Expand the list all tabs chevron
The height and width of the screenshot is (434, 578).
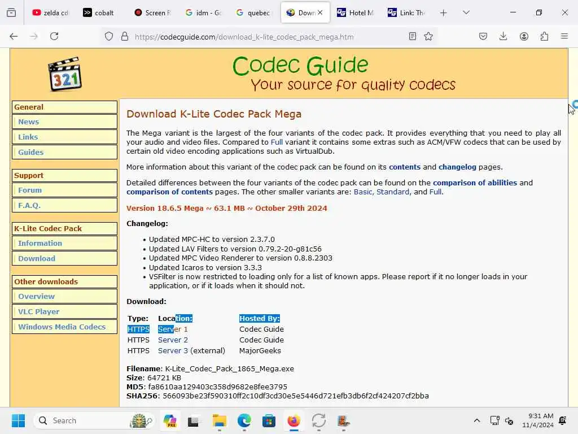point(466,12)
